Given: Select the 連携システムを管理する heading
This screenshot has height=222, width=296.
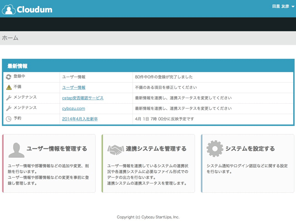Looking at the screenshot, I should [x=156, y=149].
